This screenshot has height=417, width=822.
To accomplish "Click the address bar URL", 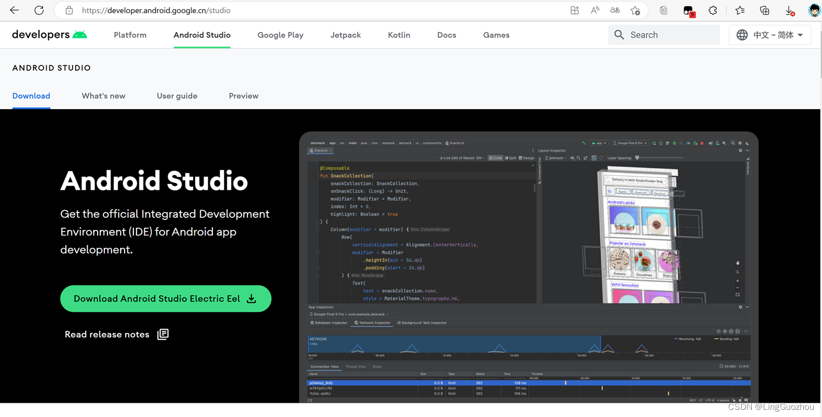I will [x=156, y=10].
